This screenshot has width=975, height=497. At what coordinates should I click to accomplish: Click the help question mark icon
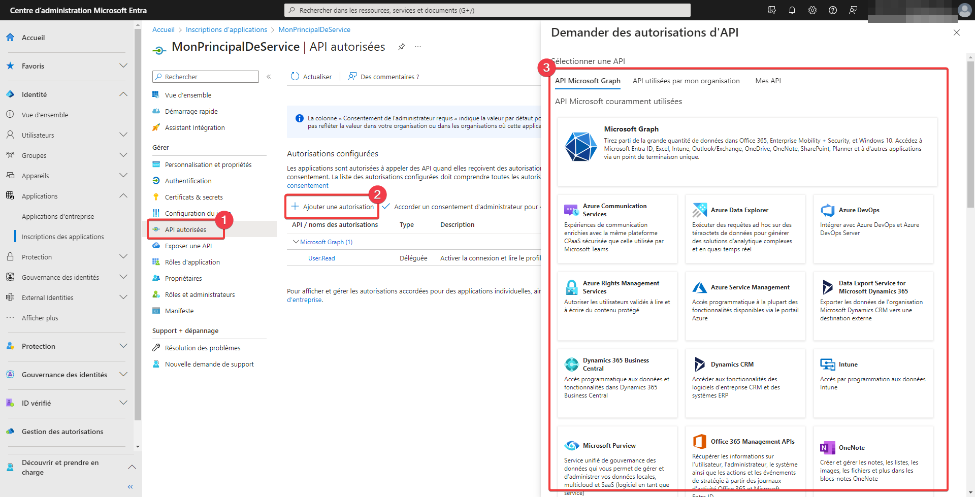(x=832, y=10)
